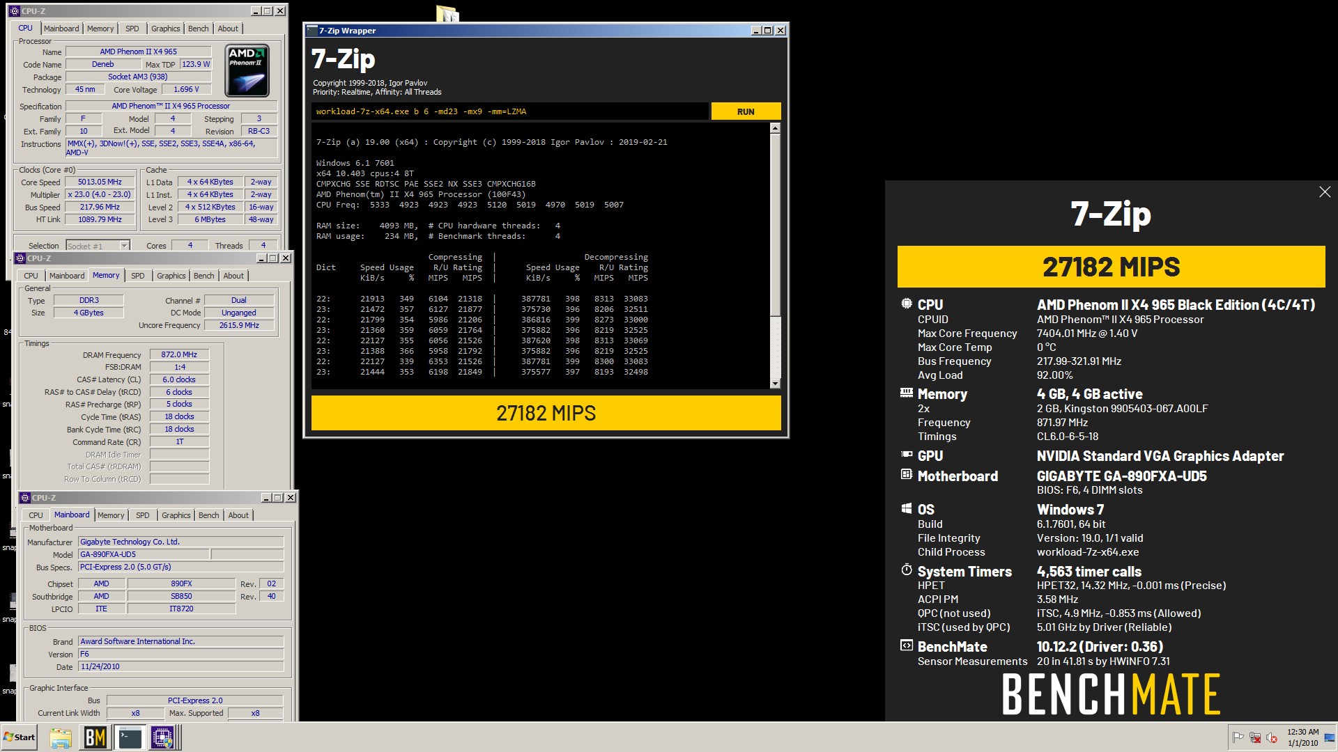Click the DRAM Frequency 872.0 MHz value

click(x=179, y=354)
